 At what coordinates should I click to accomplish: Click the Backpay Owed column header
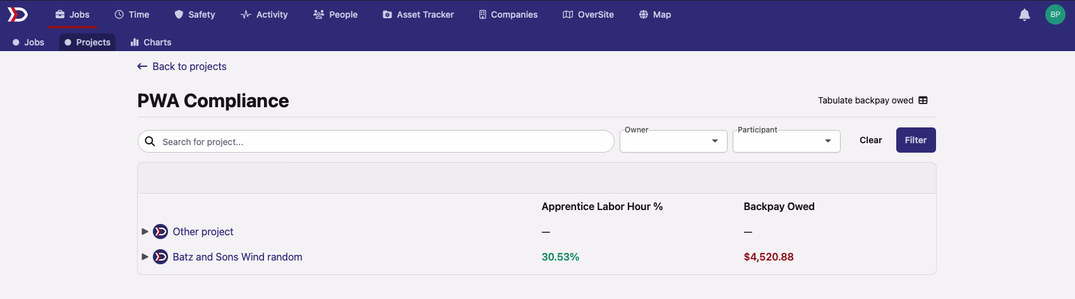coord(779,206)
